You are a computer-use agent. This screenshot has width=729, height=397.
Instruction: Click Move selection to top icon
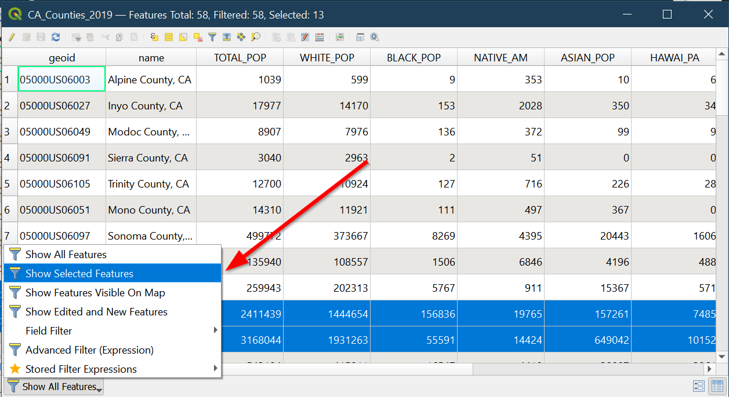pos(227,37)
